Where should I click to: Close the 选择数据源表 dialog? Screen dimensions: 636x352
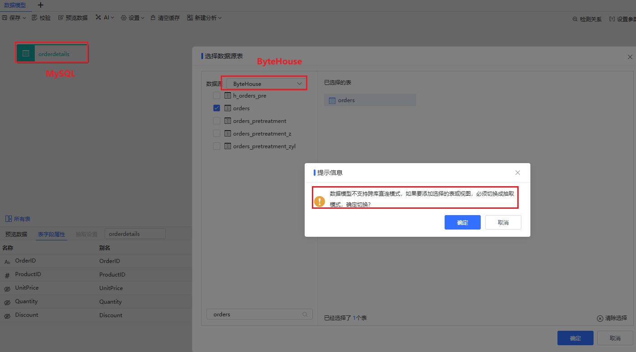[630, 57]
